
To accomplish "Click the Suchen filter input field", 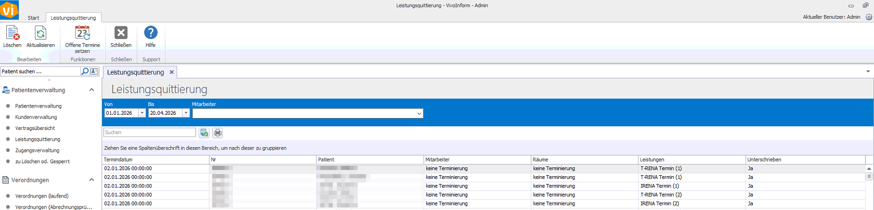I will click(149, 133).
